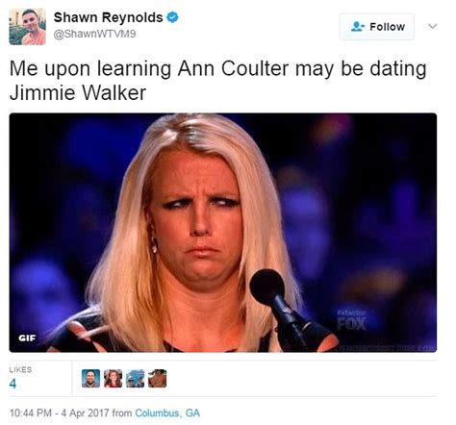Click the Shawn Reynolds display name
Image resolution: width=456 pixels, height=425 pixels.
click(108, 17)
